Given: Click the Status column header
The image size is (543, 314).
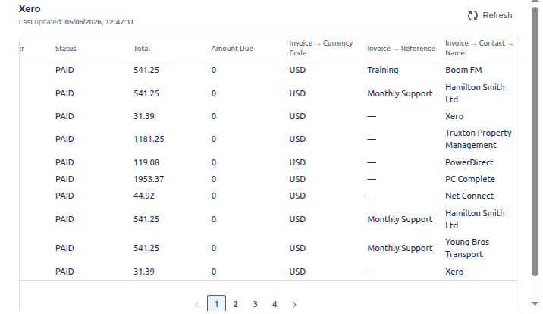Looking at the screenshot, I should [x=66, y=49].
